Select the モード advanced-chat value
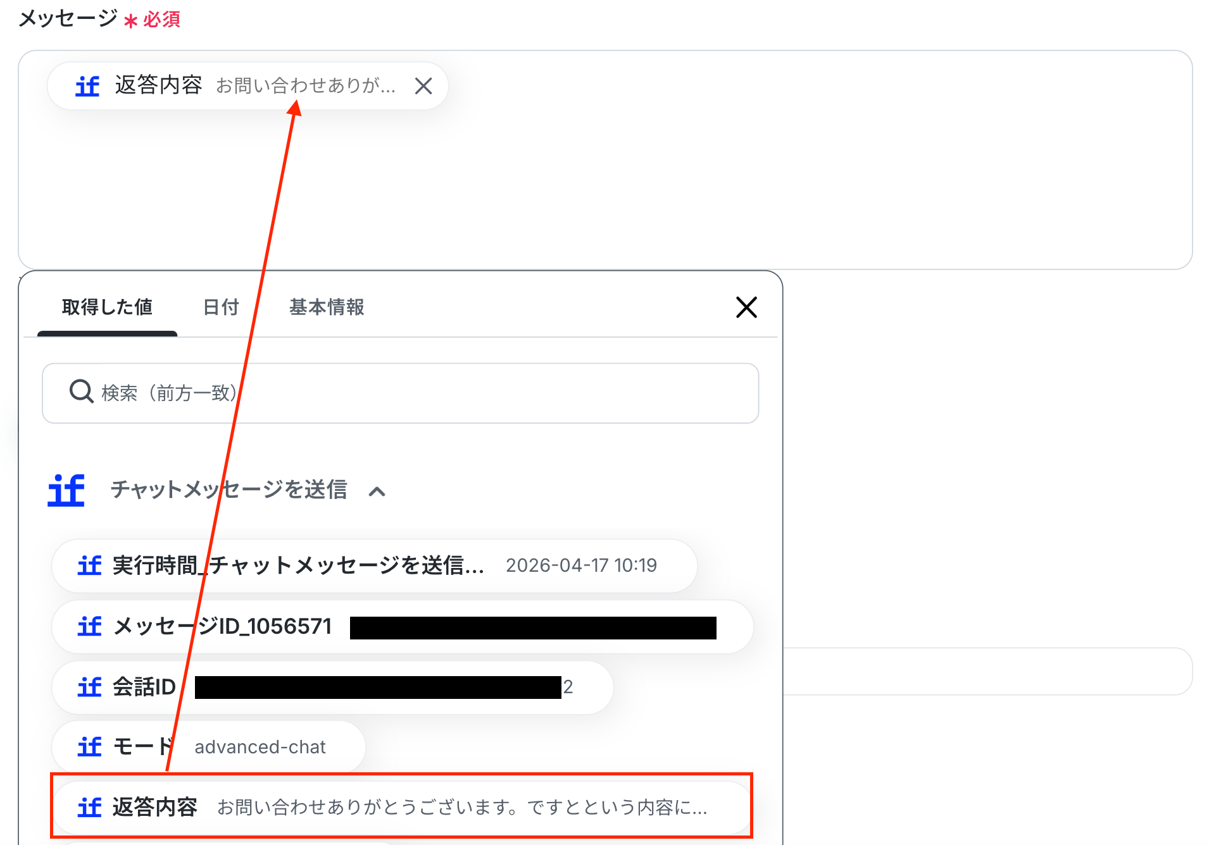 208,747
